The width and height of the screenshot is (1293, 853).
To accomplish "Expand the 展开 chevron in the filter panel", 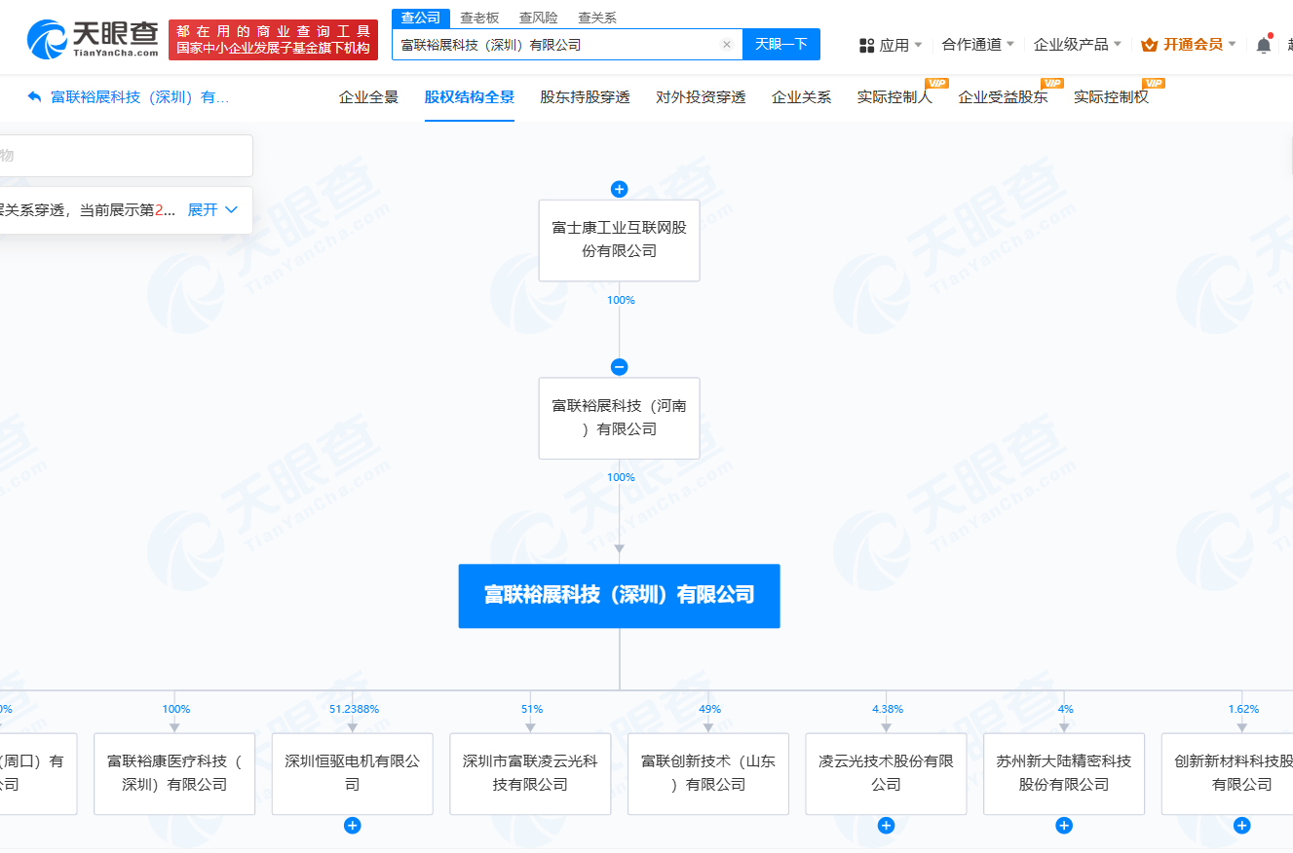I will point(231,209).
